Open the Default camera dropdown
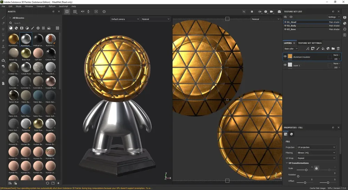The height and width of the screenshot is (190, 348). tap(125, 19)
